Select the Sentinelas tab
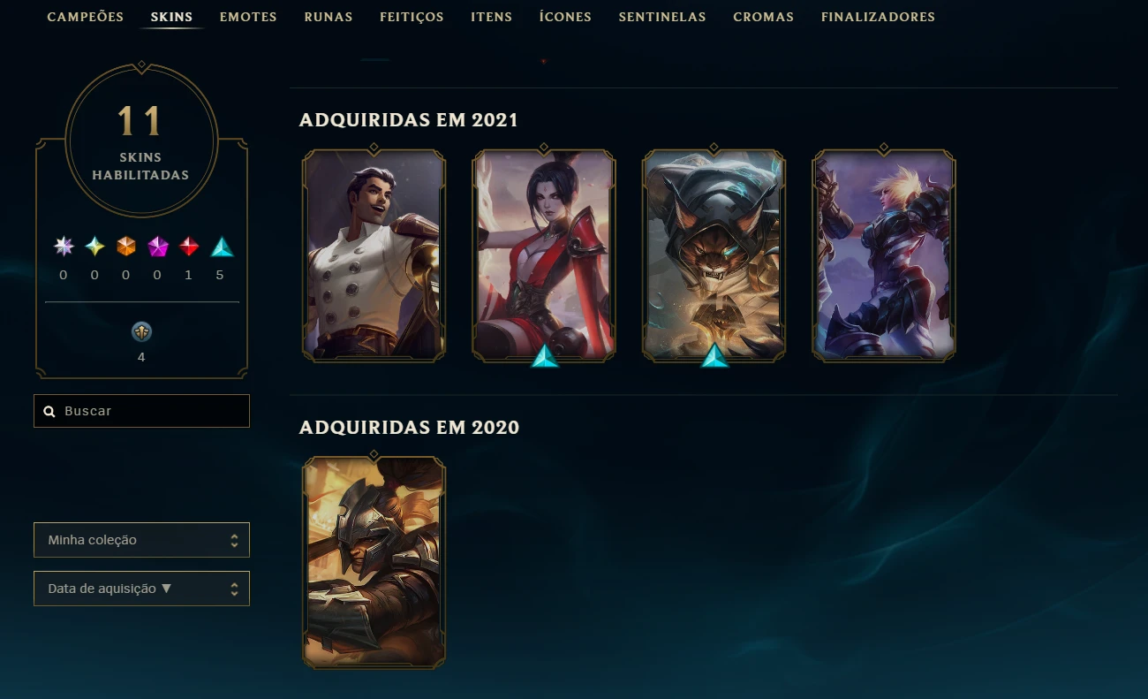1148x699 pixels. coord(662,17)
